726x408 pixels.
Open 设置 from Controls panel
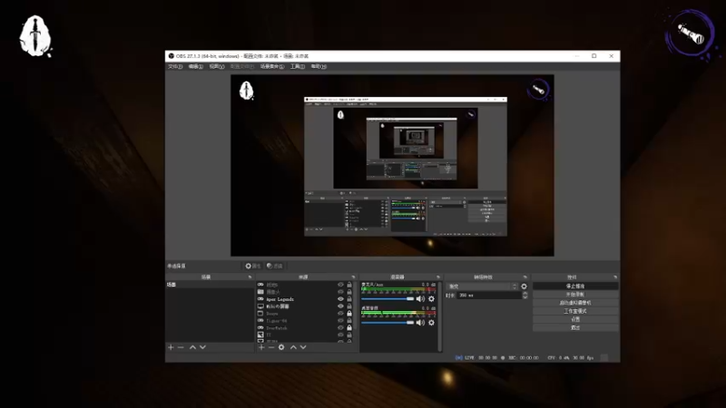point(575,320)
